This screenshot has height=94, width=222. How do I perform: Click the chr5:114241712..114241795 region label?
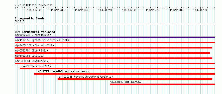point(34,5)
